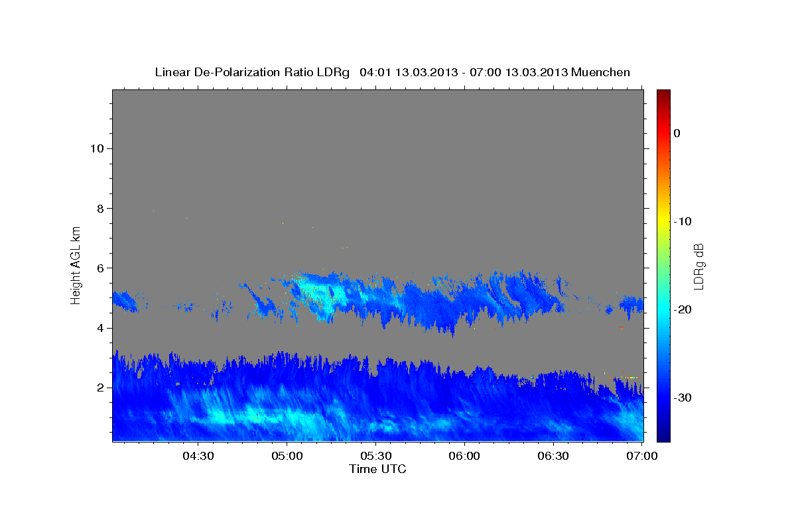
Task: Click the 05:00 time tick label
Action: pyautogui.click(x=287, y=456)
